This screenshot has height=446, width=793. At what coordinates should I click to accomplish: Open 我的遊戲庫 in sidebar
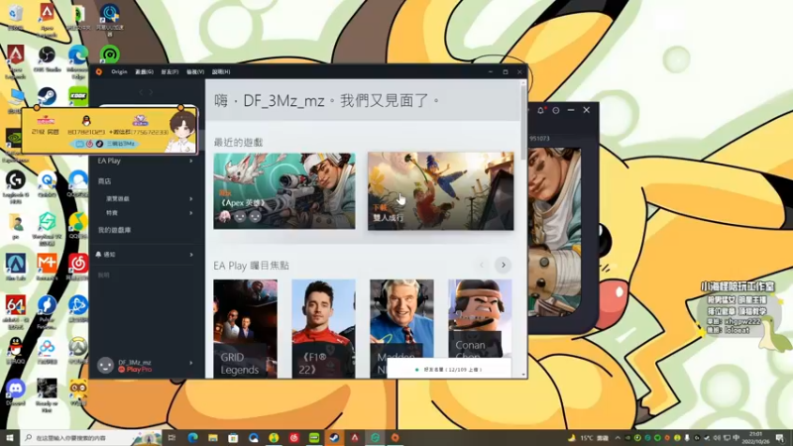click(x=114, y=230)
